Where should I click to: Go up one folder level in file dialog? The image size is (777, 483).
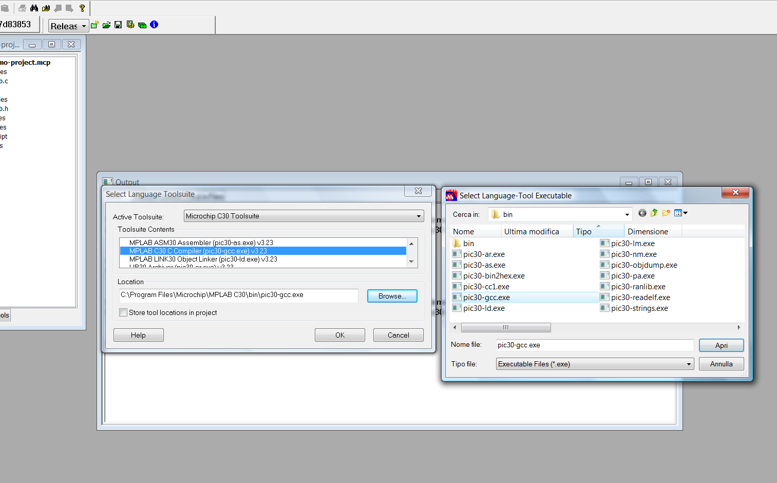click(x=654, y=213)
